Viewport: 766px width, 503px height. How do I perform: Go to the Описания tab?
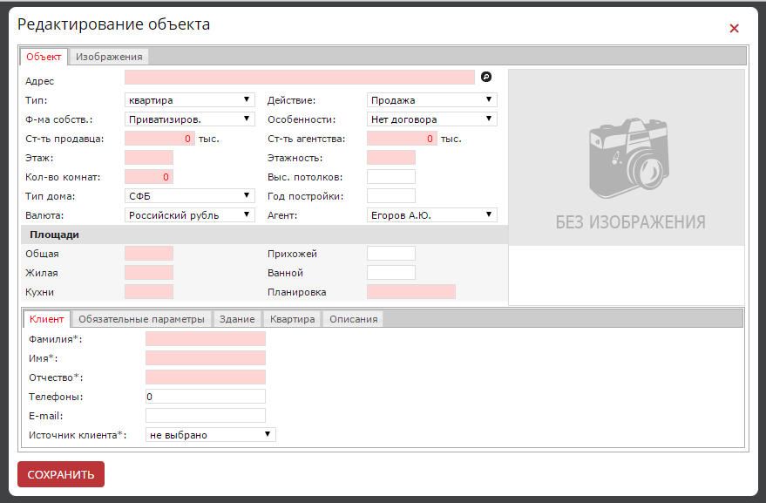coord(353,319)
